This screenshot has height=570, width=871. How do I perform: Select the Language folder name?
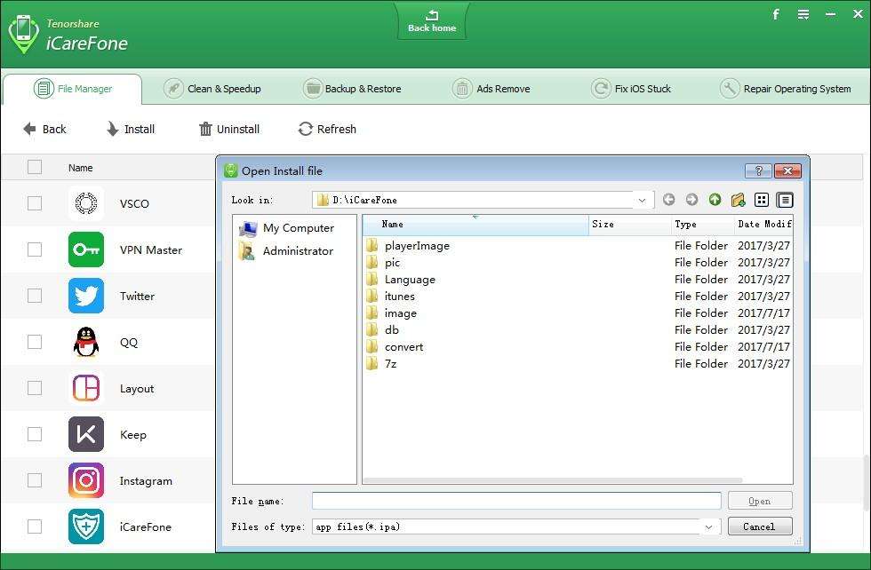[x=410, y=279]
